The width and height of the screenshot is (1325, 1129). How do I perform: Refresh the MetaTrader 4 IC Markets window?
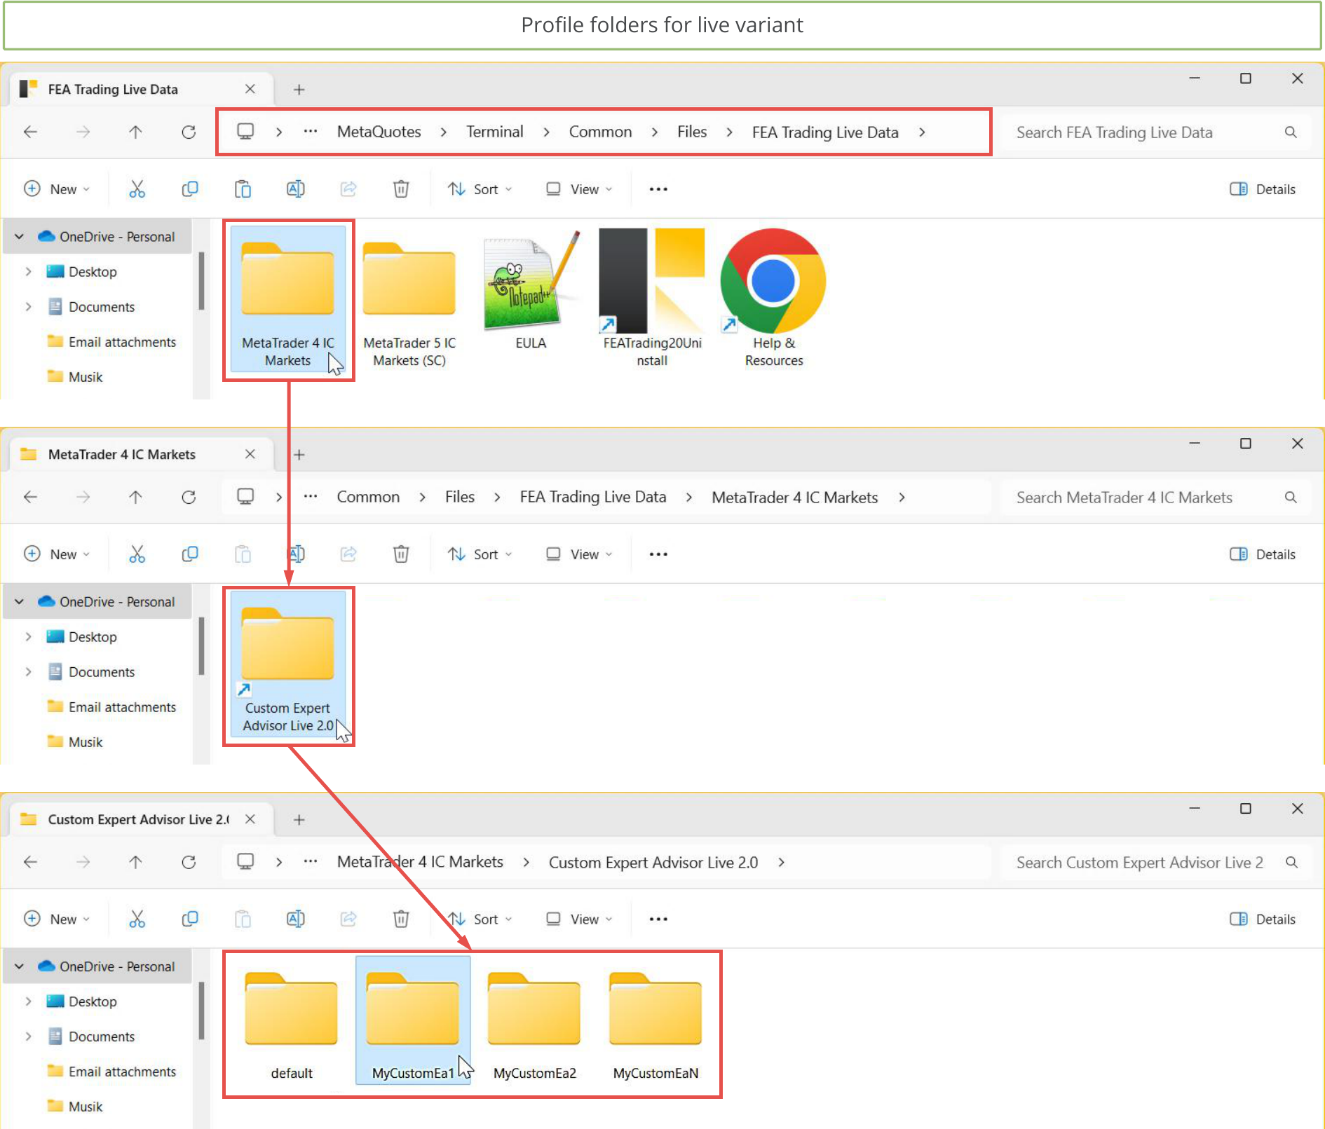(x=189, y=498)
